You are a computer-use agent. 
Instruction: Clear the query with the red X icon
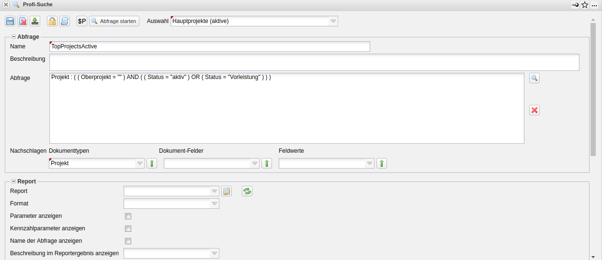(x=534, y=110)
